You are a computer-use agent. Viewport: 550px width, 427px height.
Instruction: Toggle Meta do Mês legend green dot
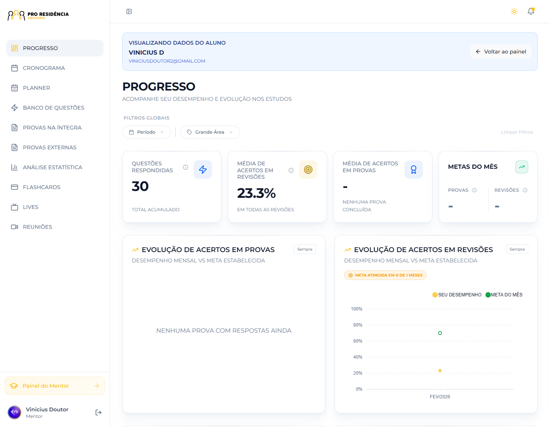pyautogui.click(x=488, y=295)
